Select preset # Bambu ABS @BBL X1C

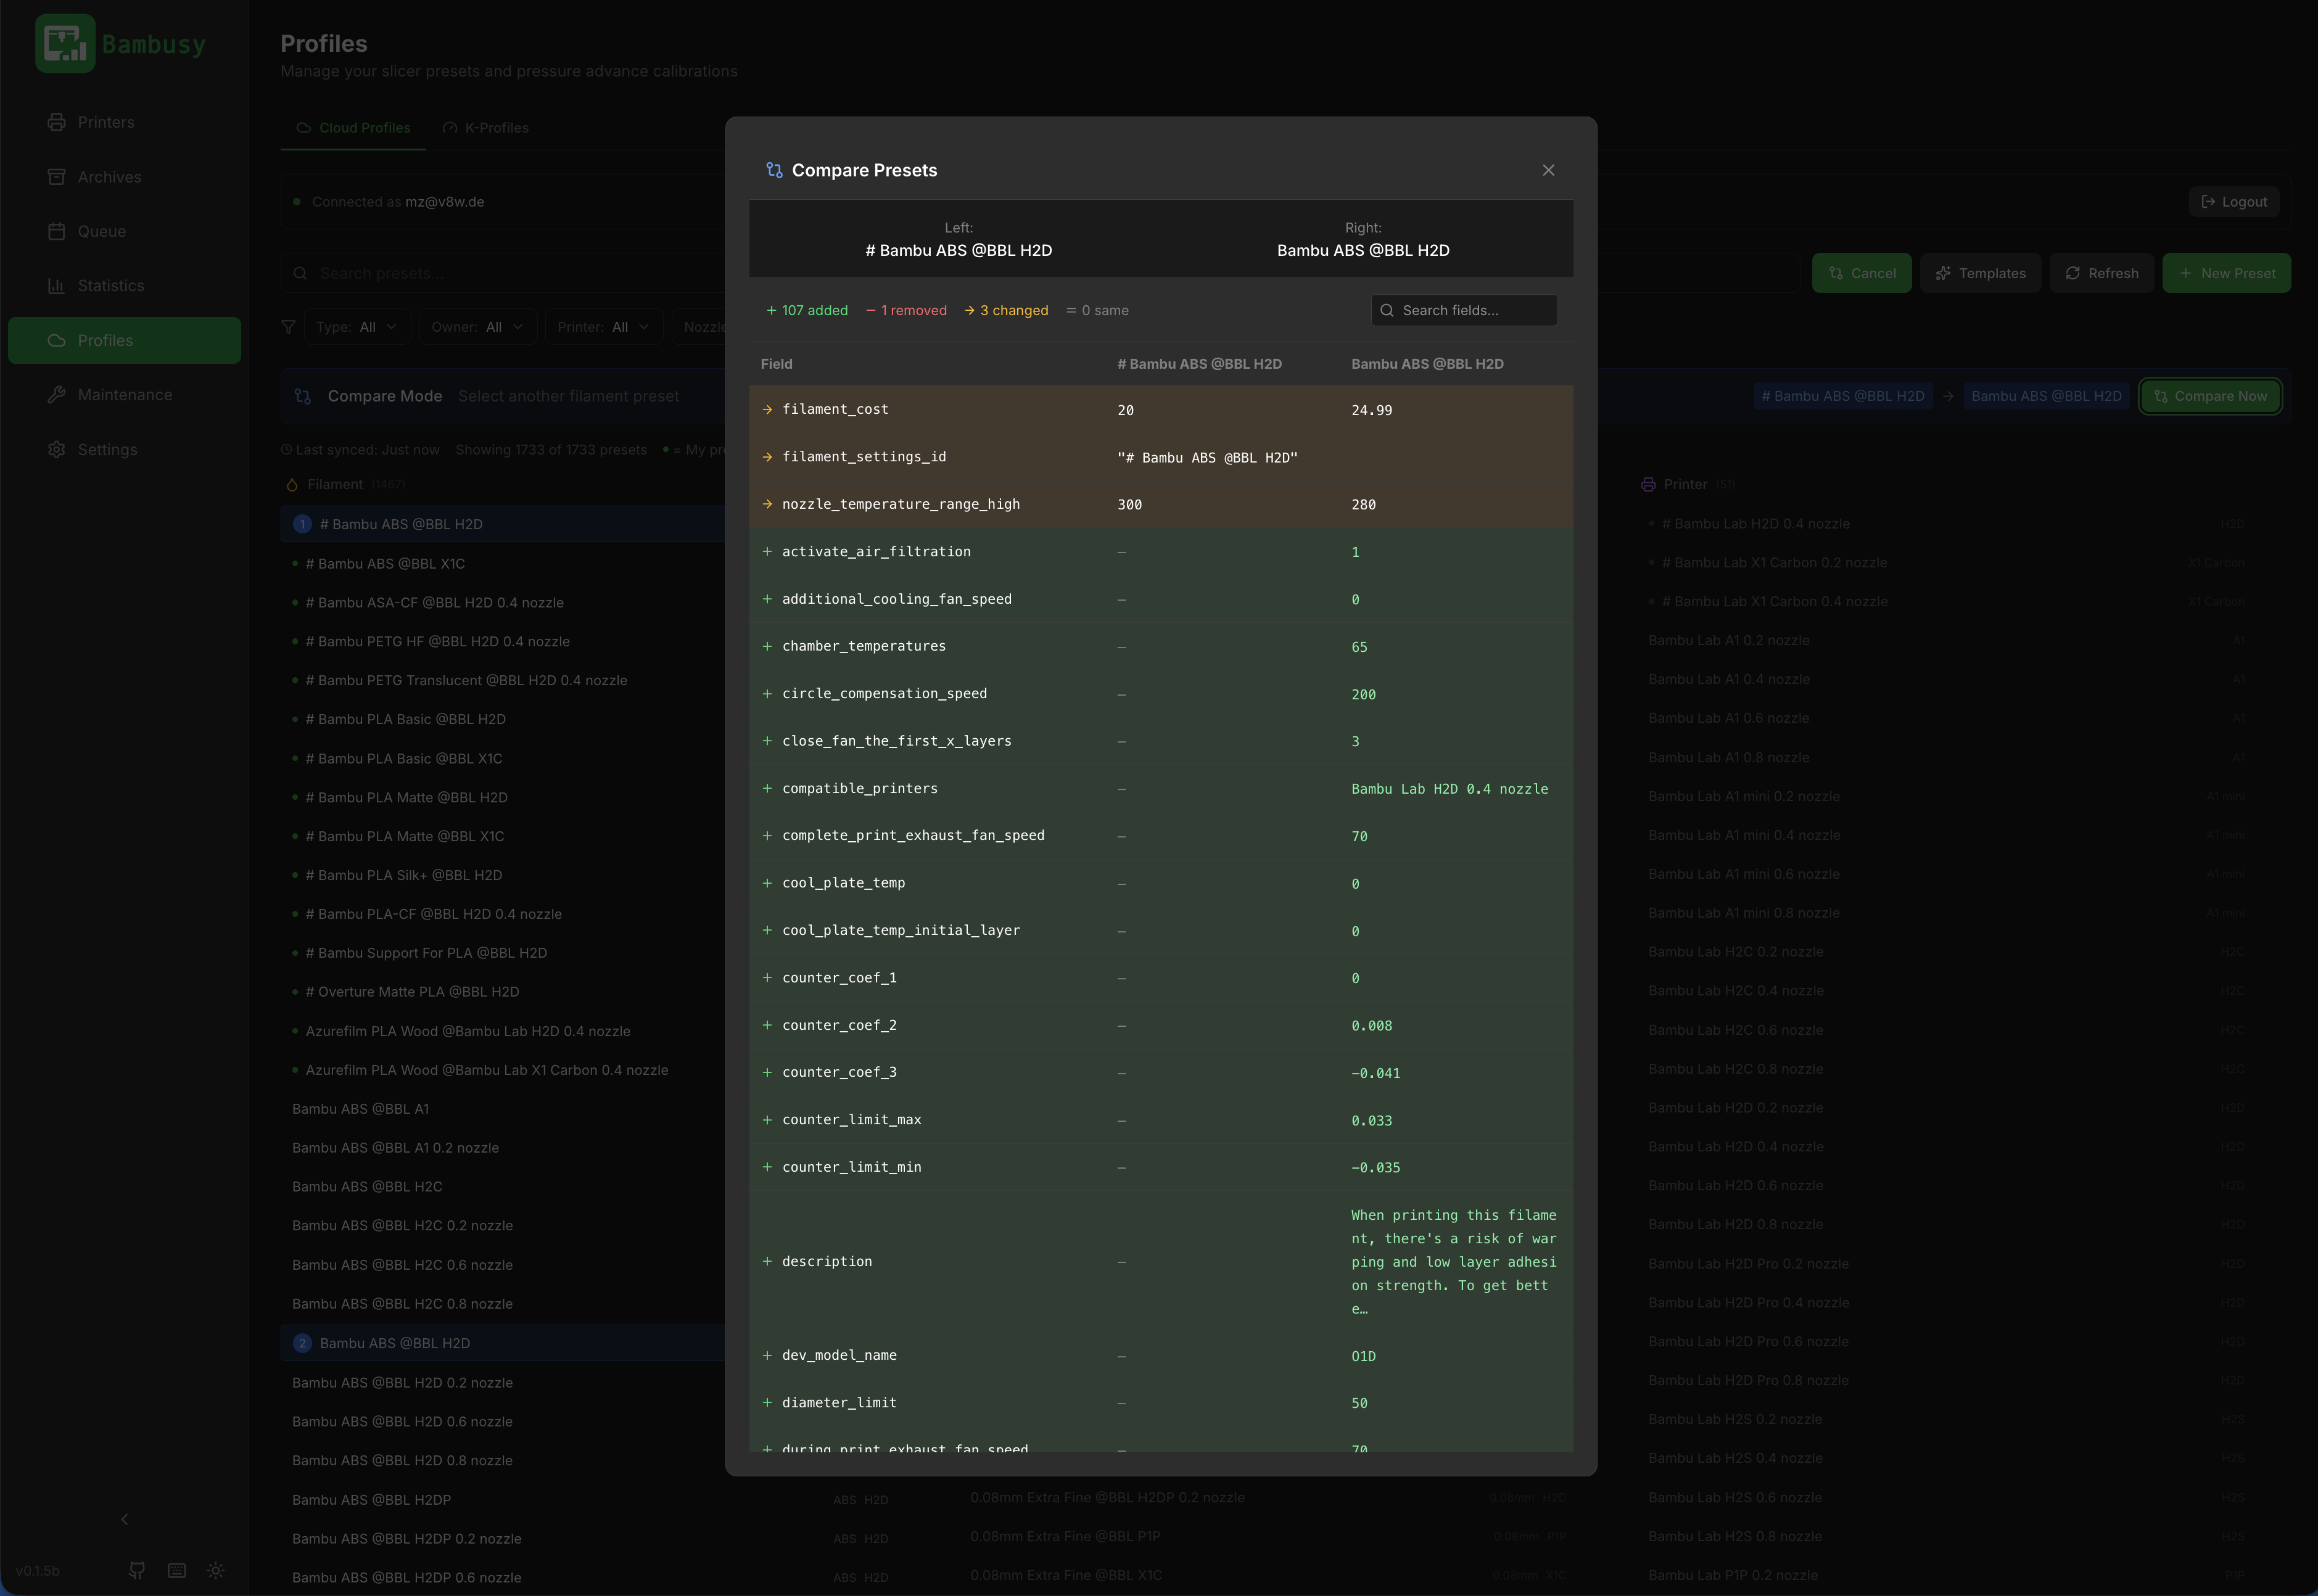385,563
